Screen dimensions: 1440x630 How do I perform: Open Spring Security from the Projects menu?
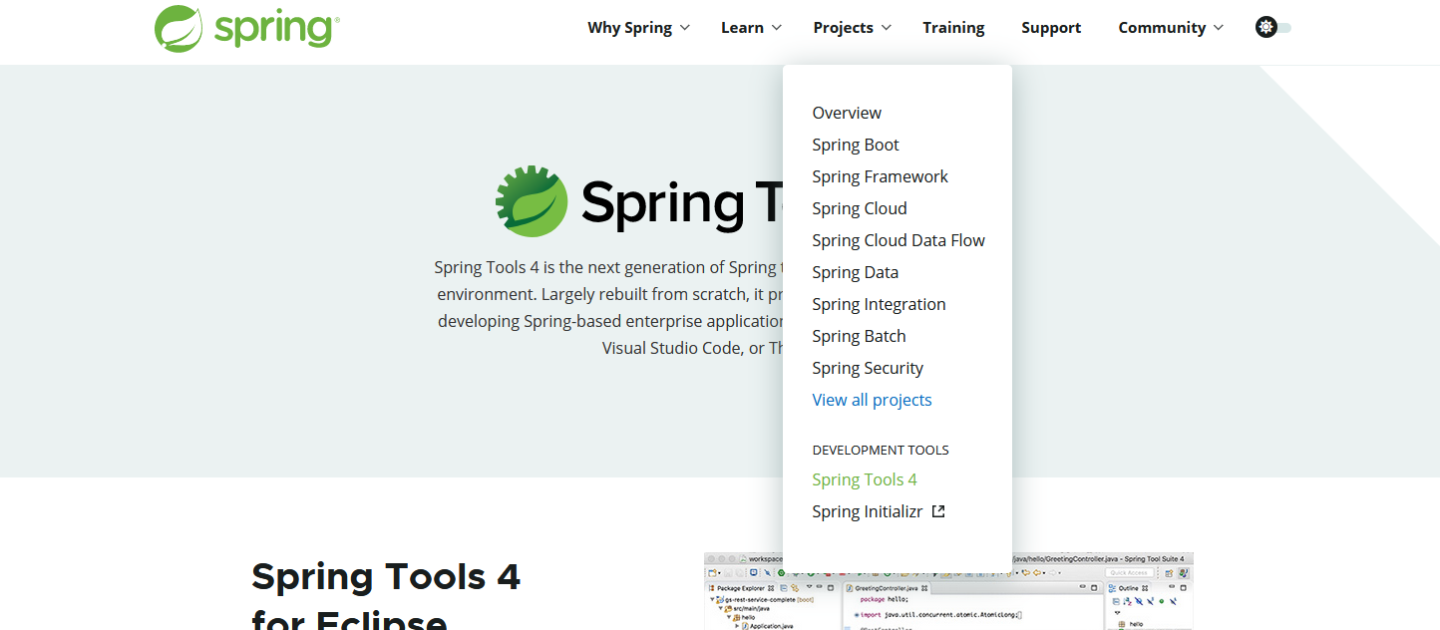click(868, 368)
